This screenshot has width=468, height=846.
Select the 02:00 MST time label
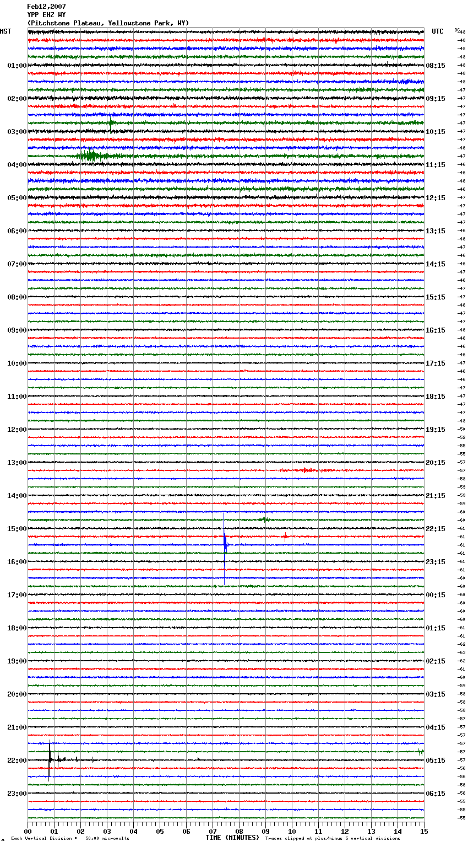click(x=17, y=99)
